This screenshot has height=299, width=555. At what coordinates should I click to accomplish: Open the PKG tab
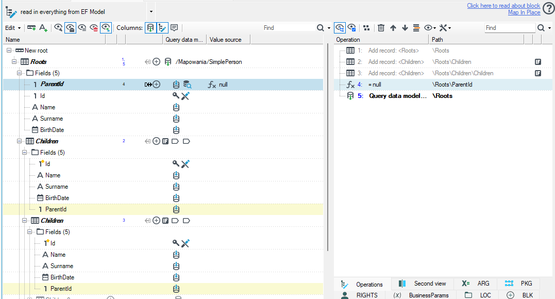point(518,284)
